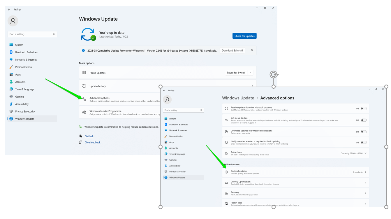
Task: Select System in the rear window sidebar
Action: click(x=32, y=45)
